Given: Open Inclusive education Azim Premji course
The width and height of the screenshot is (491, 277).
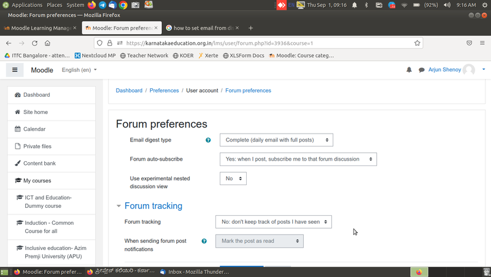Looking at the screenshot, I should click(x=52, y=252).
